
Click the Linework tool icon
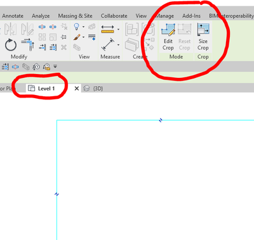click(92, 37)
